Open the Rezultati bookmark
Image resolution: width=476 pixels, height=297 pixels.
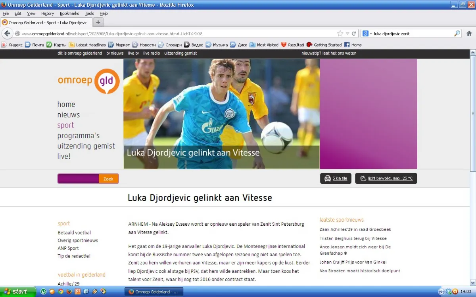(292, 45)
